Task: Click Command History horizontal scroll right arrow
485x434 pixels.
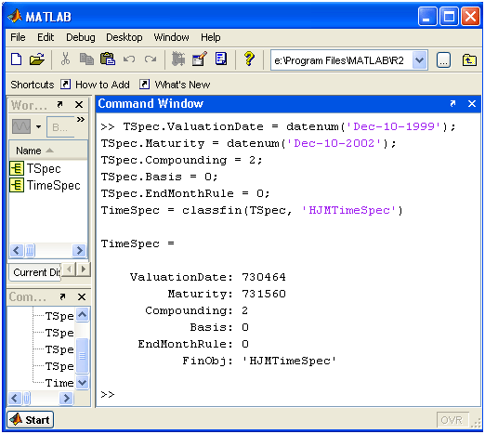Action: 66,398
